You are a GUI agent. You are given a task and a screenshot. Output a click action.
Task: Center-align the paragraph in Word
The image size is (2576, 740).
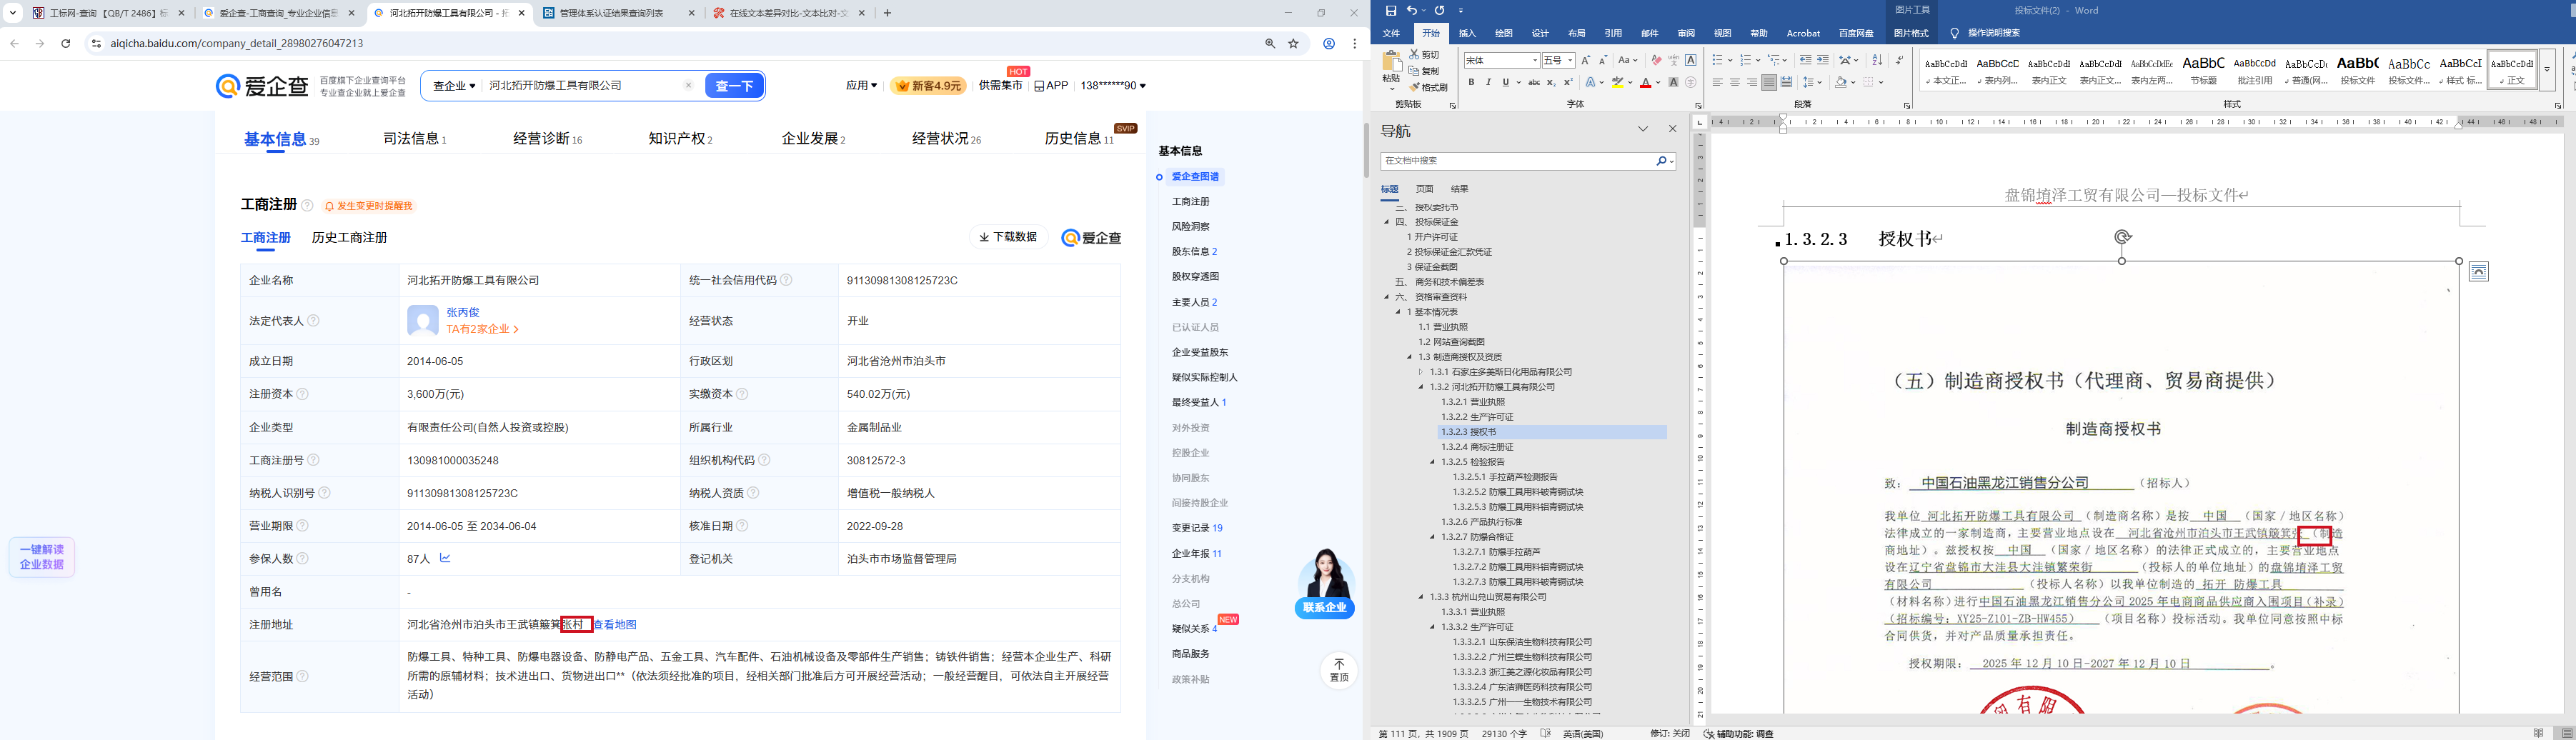[1735, 83]
